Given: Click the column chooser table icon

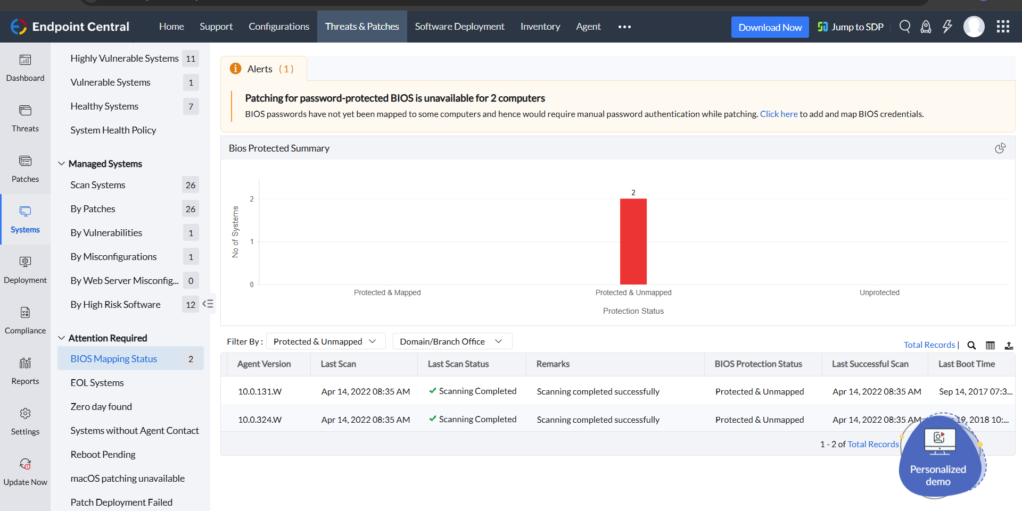Looking at the screenshot, I should tap(990, 345).
